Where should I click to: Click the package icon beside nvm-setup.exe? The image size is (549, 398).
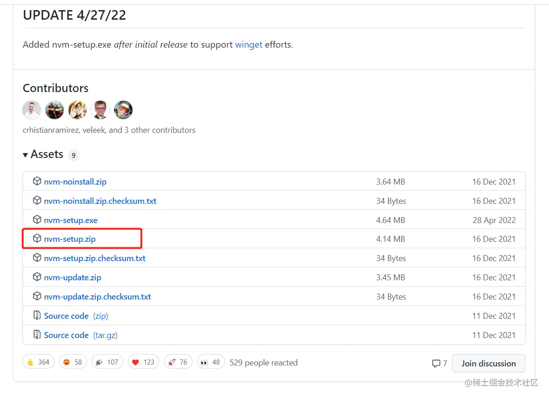pos(37,219)
